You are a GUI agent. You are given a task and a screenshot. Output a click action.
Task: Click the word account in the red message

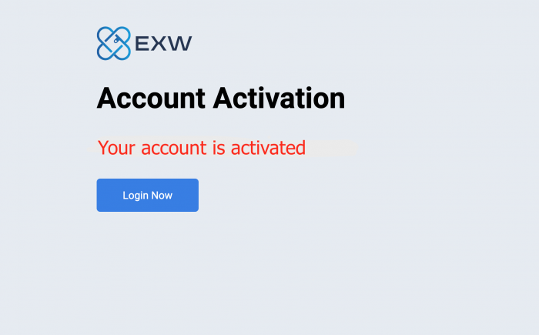[174, 148]
